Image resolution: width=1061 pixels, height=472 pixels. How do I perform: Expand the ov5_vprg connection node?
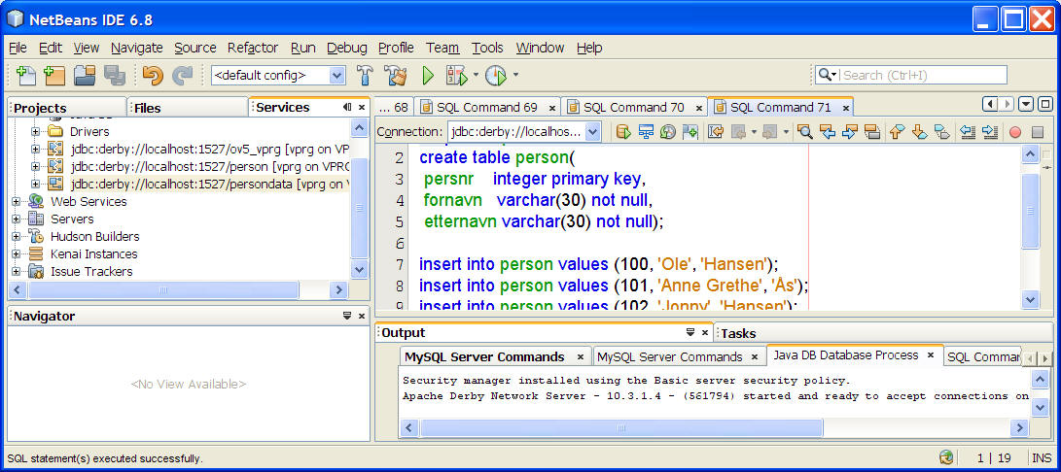(x=36, y=149)
